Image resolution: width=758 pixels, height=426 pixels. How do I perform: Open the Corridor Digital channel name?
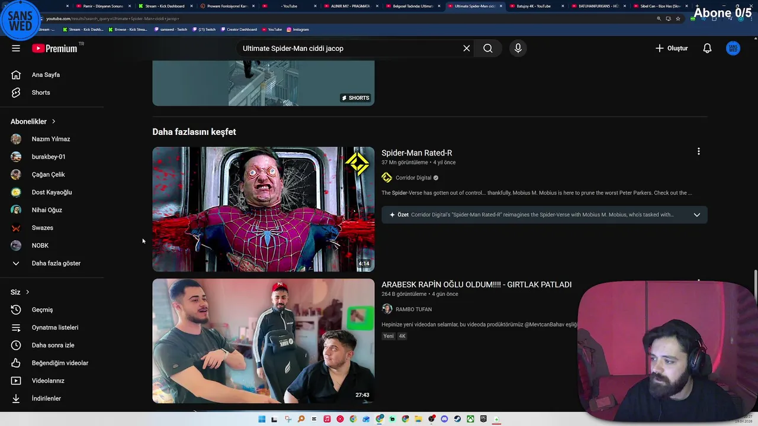click(x=413, y=177)
